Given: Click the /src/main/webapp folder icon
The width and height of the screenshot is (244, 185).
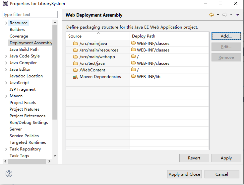Looking at the screenshot, I should (x=75, y=57).
